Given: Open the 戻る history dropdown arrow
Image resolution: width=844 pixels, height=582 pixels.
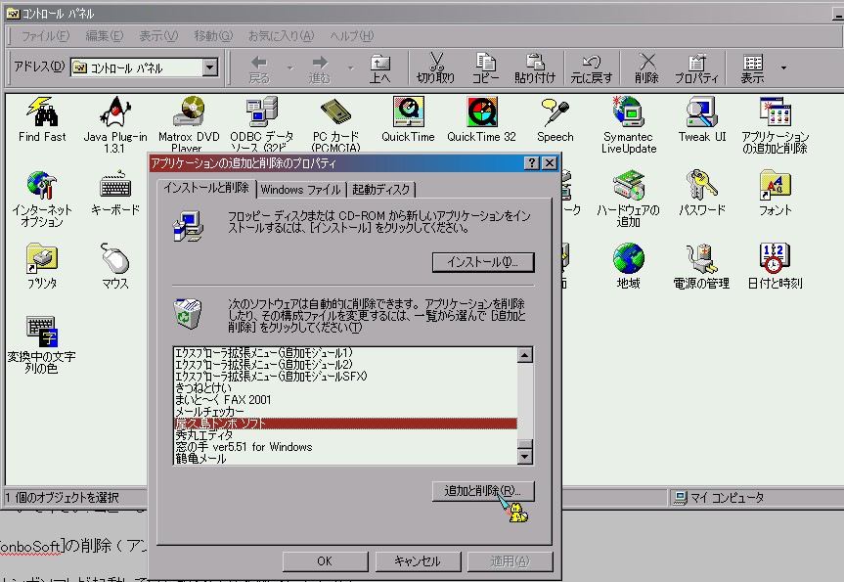Looking at the screenshot, I should tap(290, 67).
